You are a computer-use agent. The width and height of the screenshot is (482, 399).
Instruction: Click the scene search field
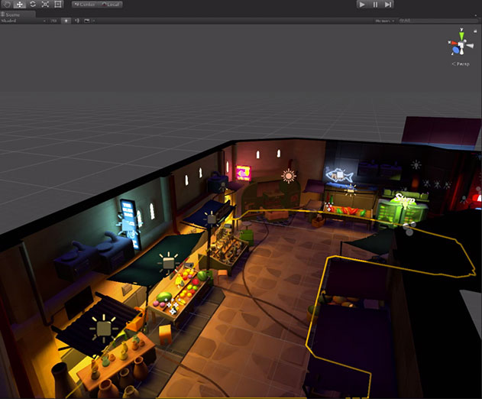pos(439,21)
